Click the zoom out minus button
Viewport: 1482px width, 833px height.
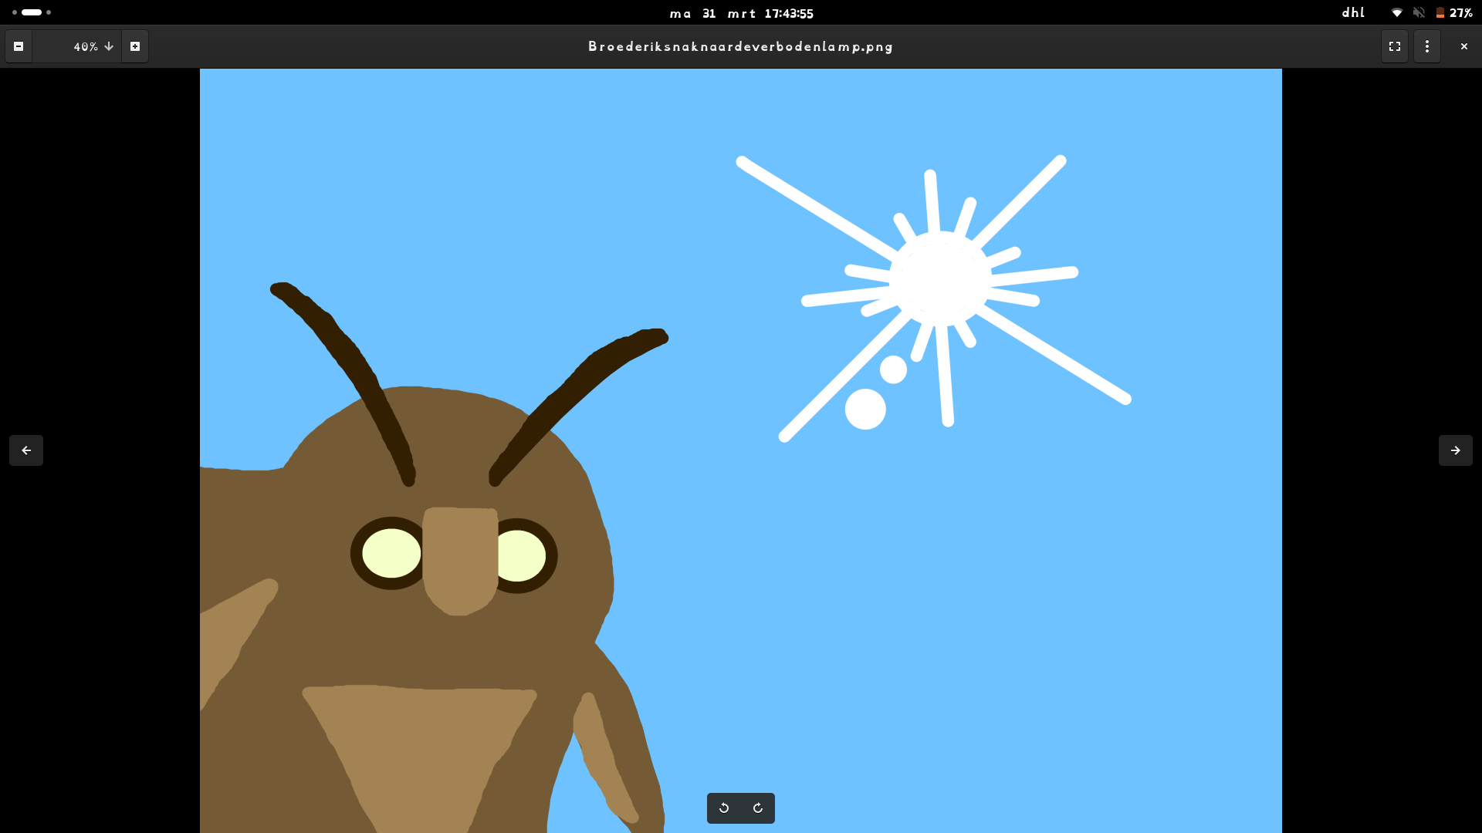tap(19, 46)
